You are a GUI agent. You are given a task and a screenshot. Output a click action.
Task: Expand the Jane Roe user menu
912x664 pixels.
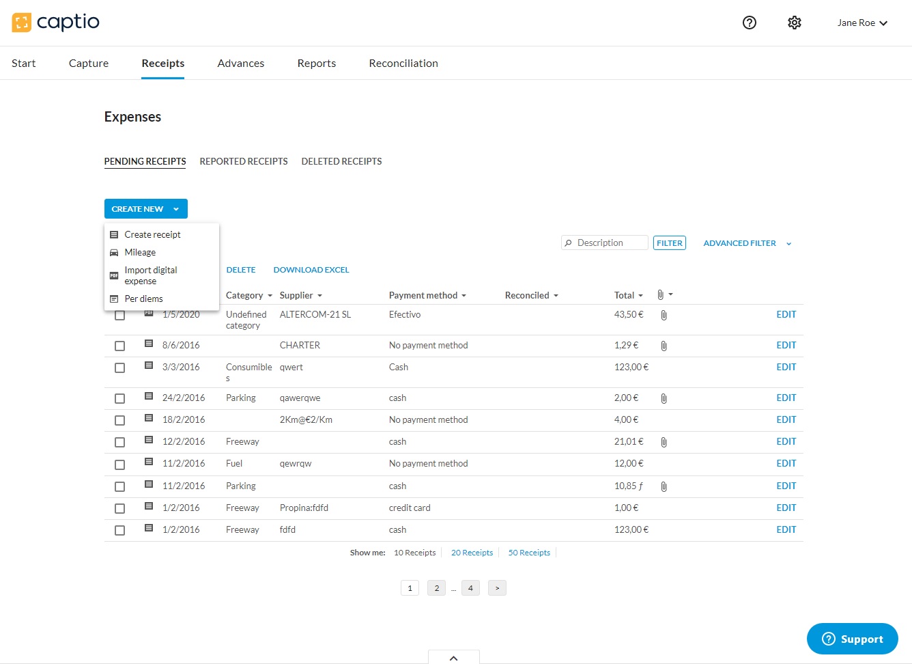point(861,23)
